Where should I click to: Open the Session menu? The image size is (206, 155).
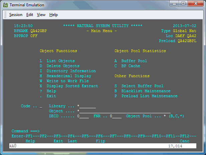[16, 15]
